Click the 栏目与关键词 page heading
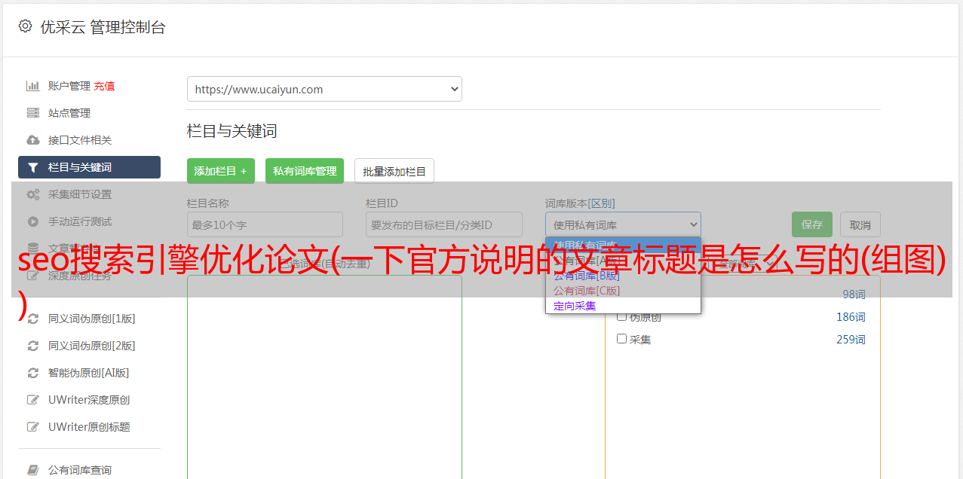 (232, 131)
